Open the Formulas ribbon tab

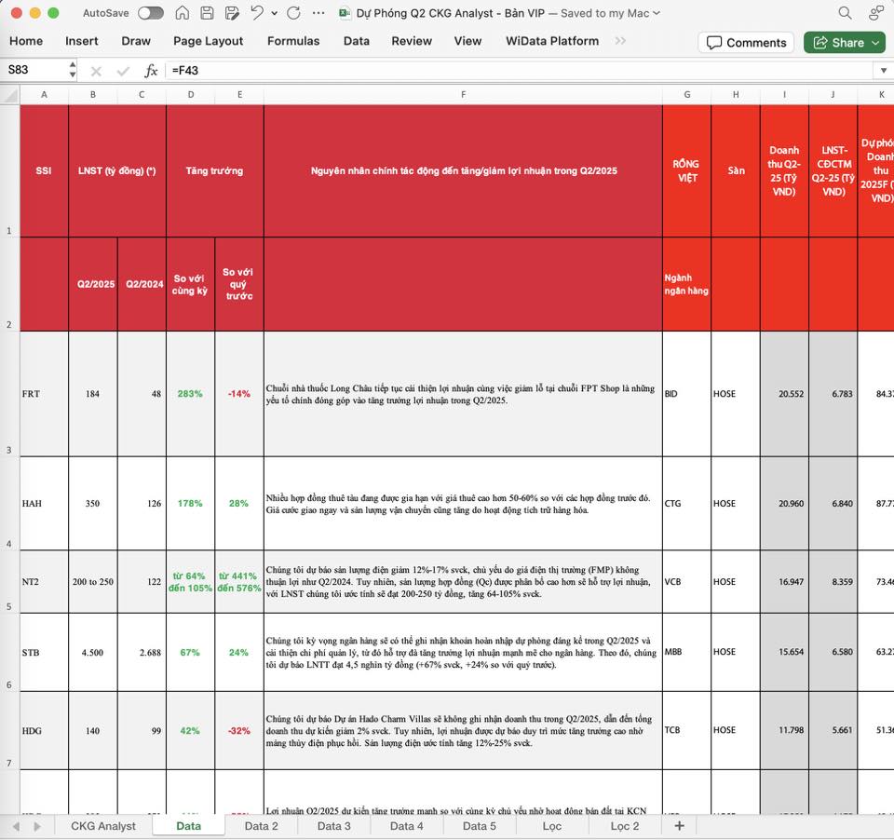pyautogui.click(x=293, y=41)
